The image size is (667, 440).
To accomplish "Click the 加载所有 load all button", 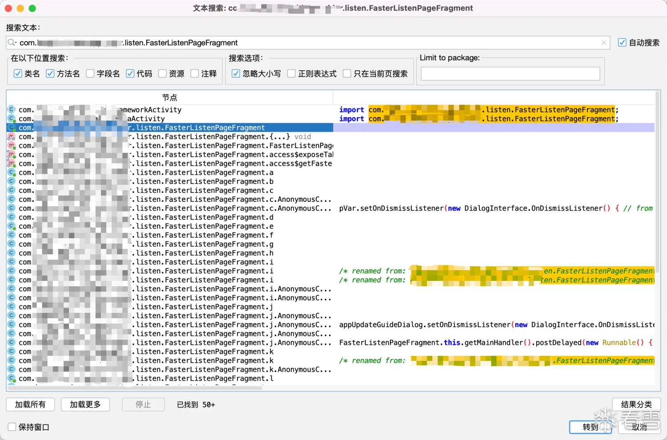I will (x=30, y=404).
